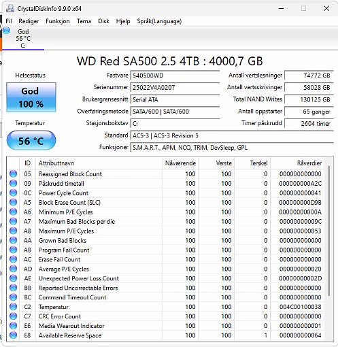The height and width of the screenshot is (347, 338).
Task: Click the Fastvare field 540500WD
Action: point(175,76)
